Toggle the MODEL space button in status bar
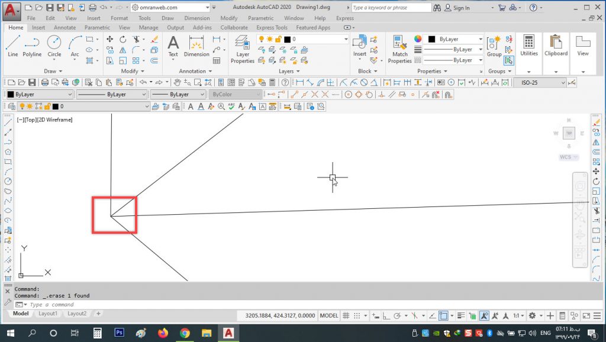The width and height of the screenshot is (606, 342). coord(329,316)
